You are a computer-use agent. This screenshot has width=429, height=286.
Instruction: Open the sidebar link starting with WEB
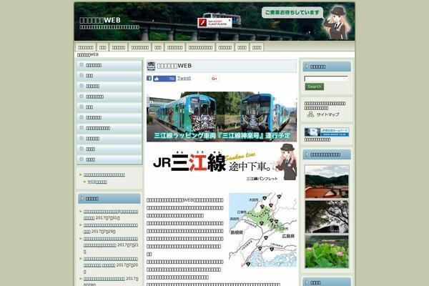point(97,182)
